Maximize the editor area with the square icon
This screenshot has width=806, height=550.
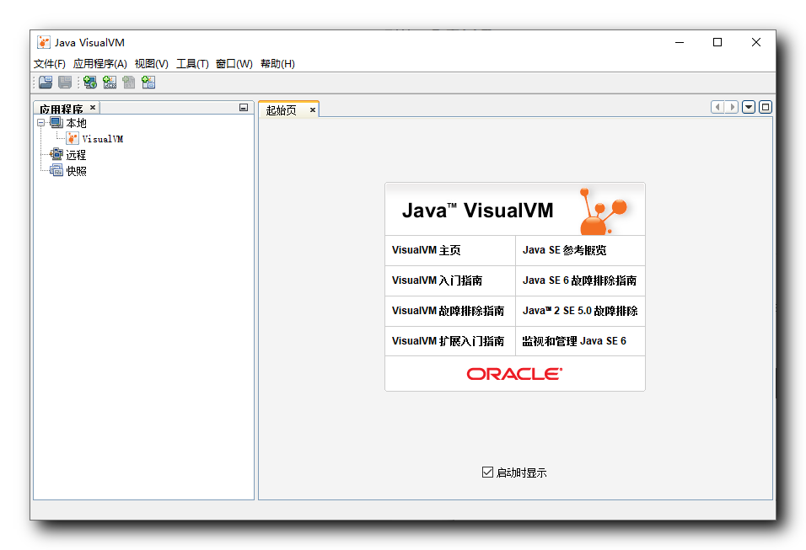(x=766, y=107)
